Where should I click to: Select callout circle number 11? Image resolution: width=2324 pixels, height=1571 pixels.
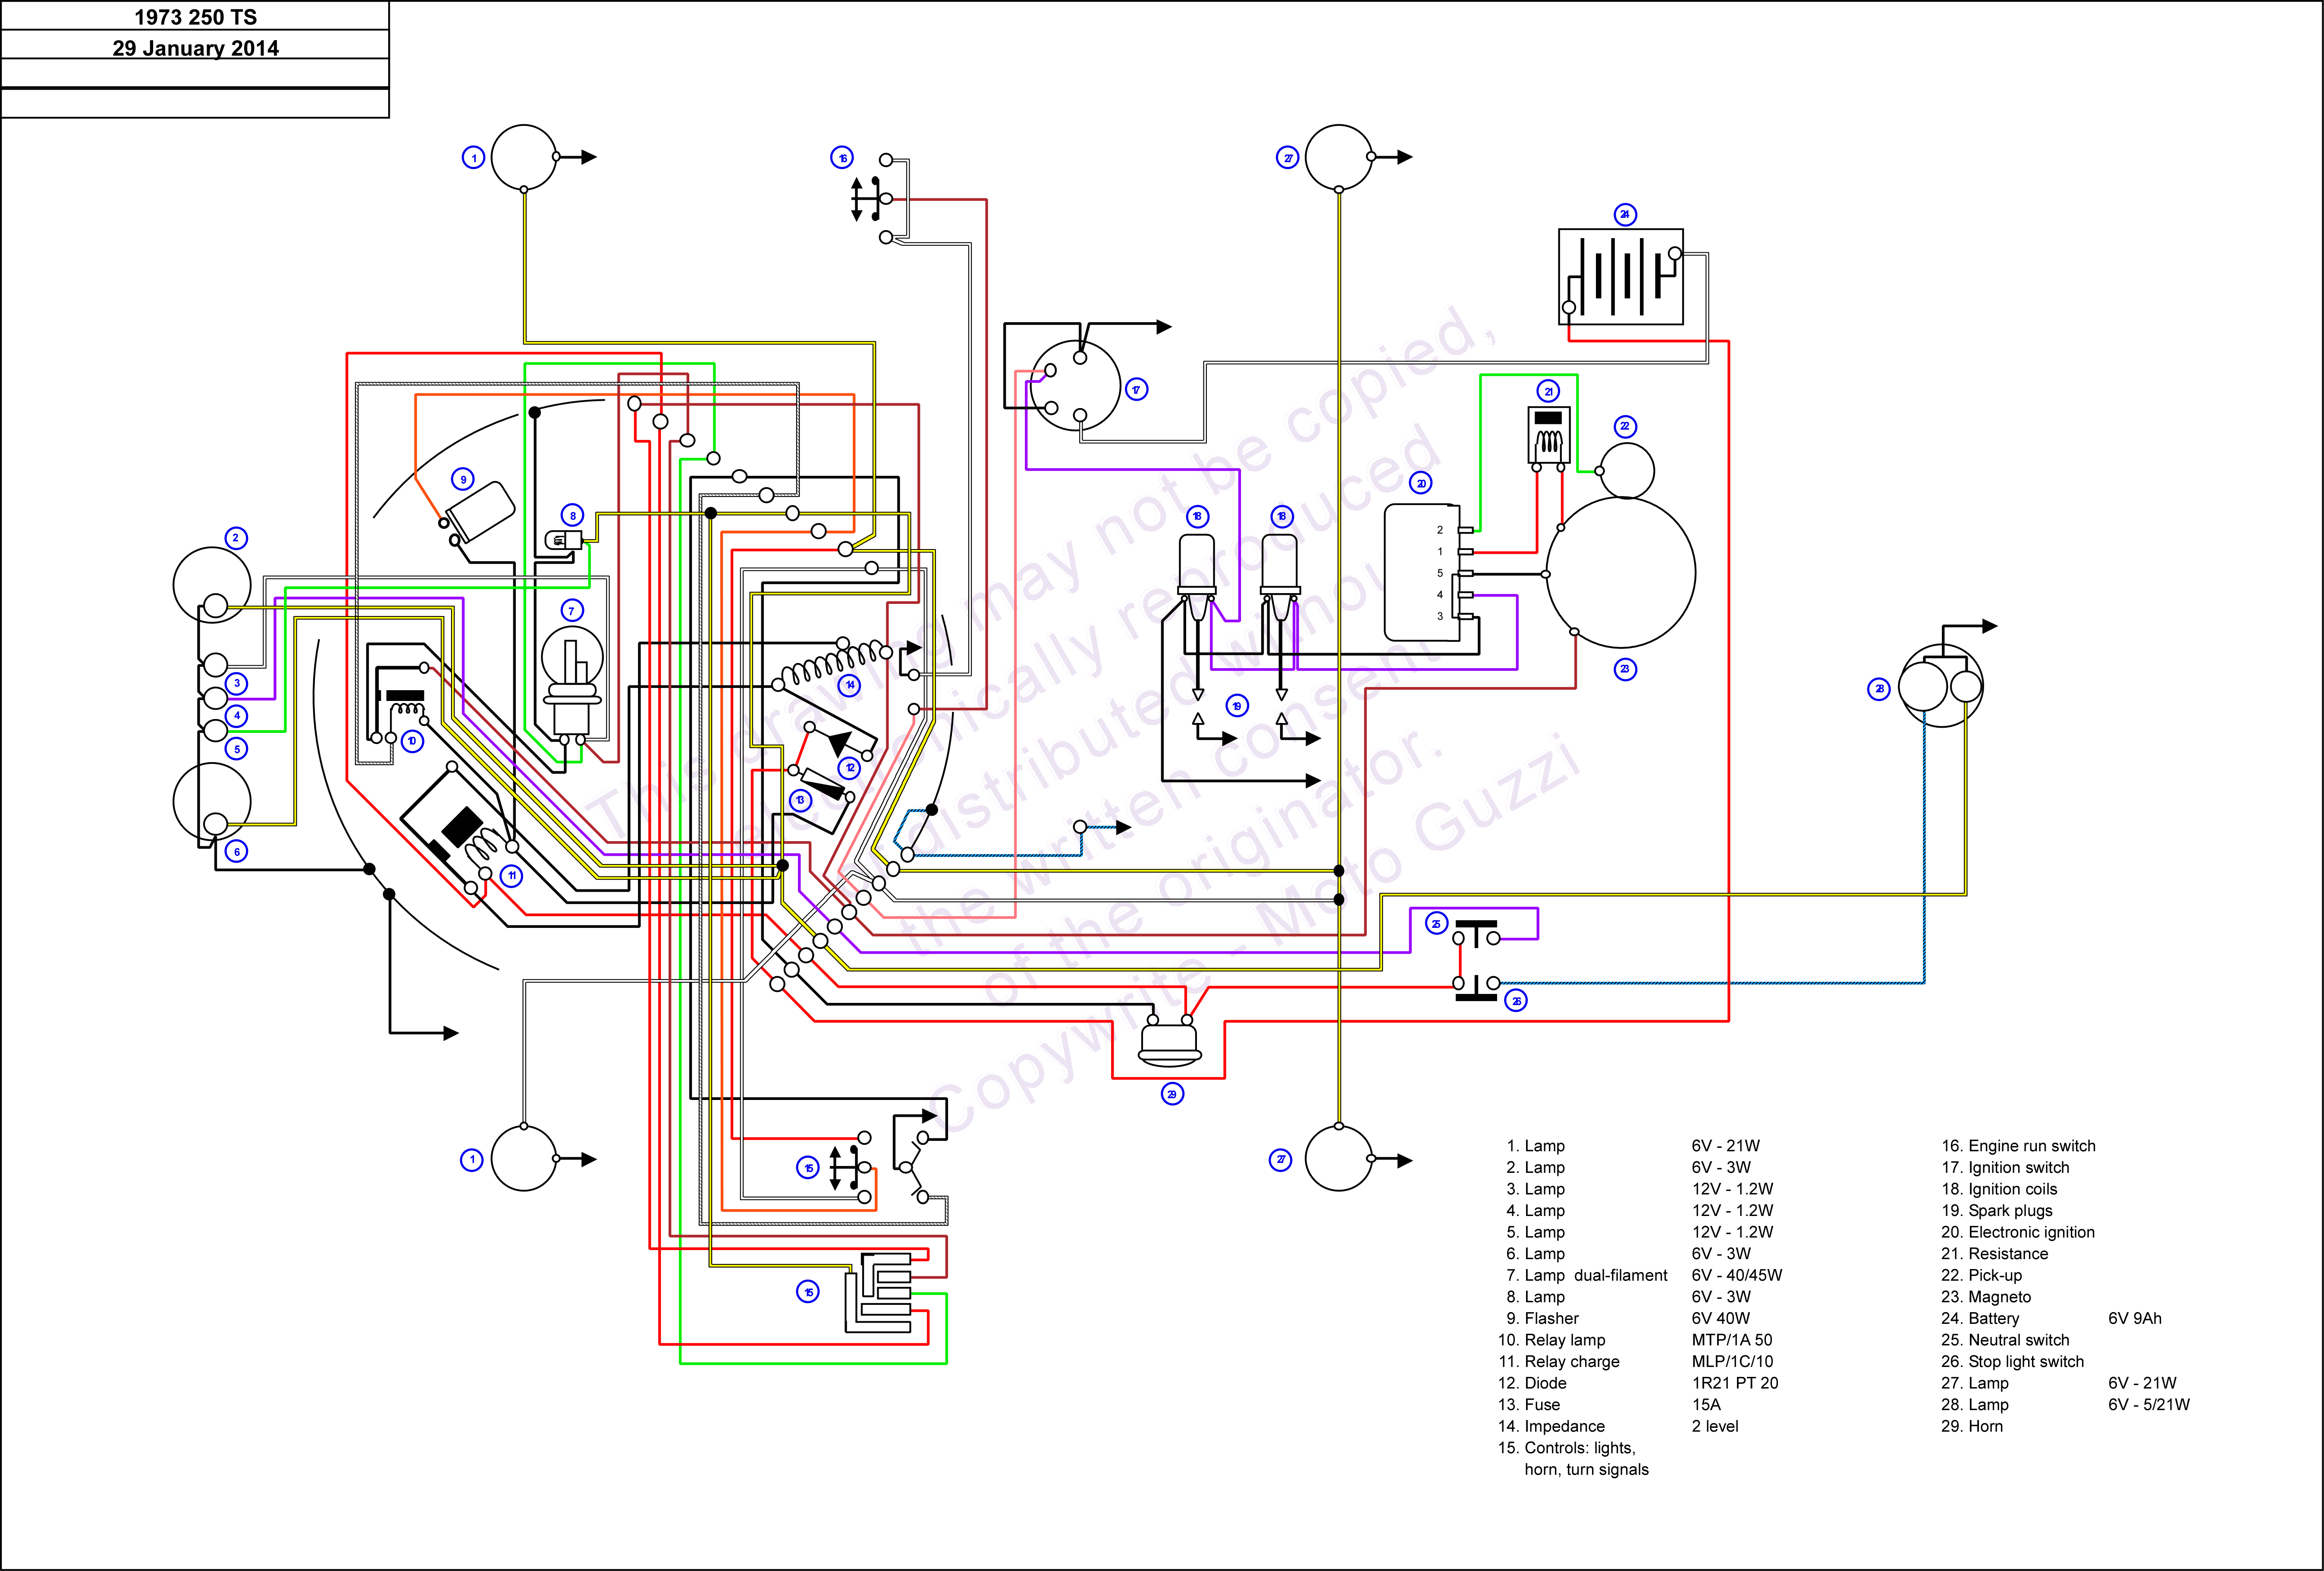pyautogui.click(x=511, y=876)
